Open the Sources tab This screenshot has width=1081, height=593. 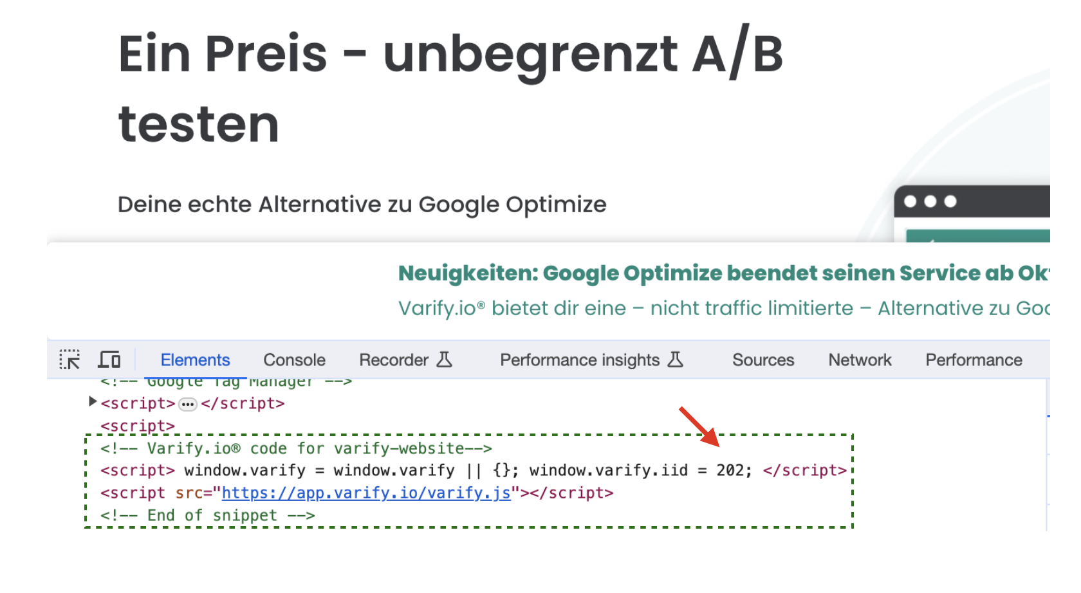(x=763, y=360)
